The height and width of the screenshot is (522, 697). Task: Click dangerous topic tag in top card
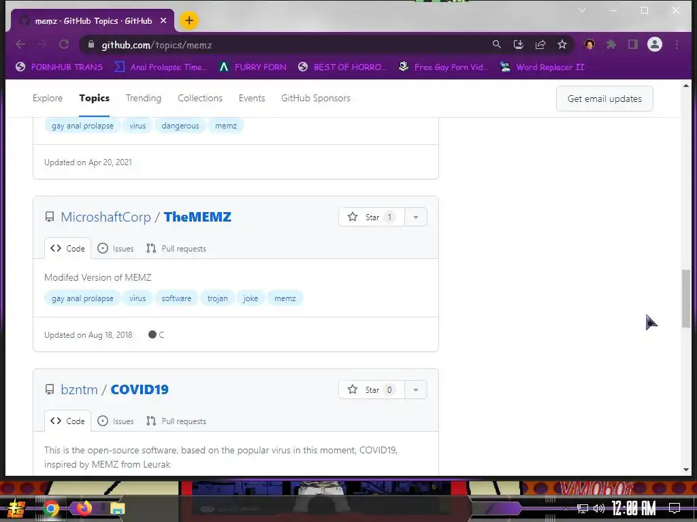coord(180,126)
